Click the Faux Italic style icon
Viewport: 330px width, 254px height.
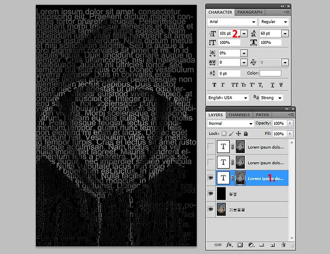click(223, 85)
